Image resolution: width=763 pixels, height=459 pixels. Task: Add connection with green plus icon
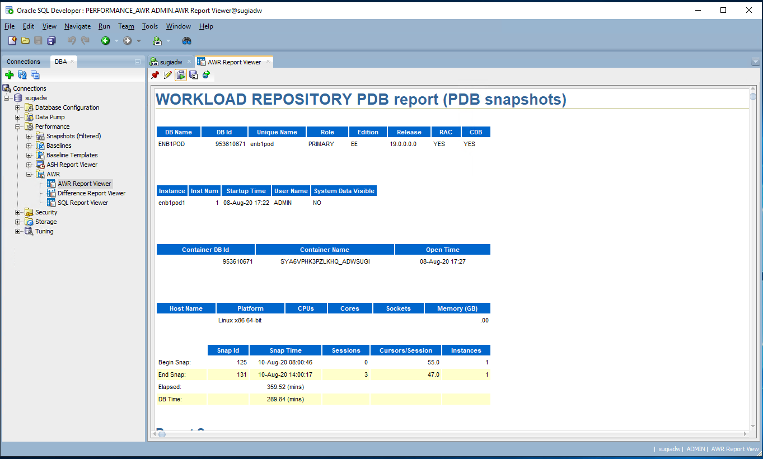[9, 74]
